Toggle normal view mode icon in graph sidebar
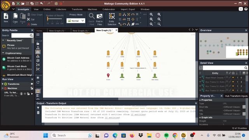 [38, 91]
